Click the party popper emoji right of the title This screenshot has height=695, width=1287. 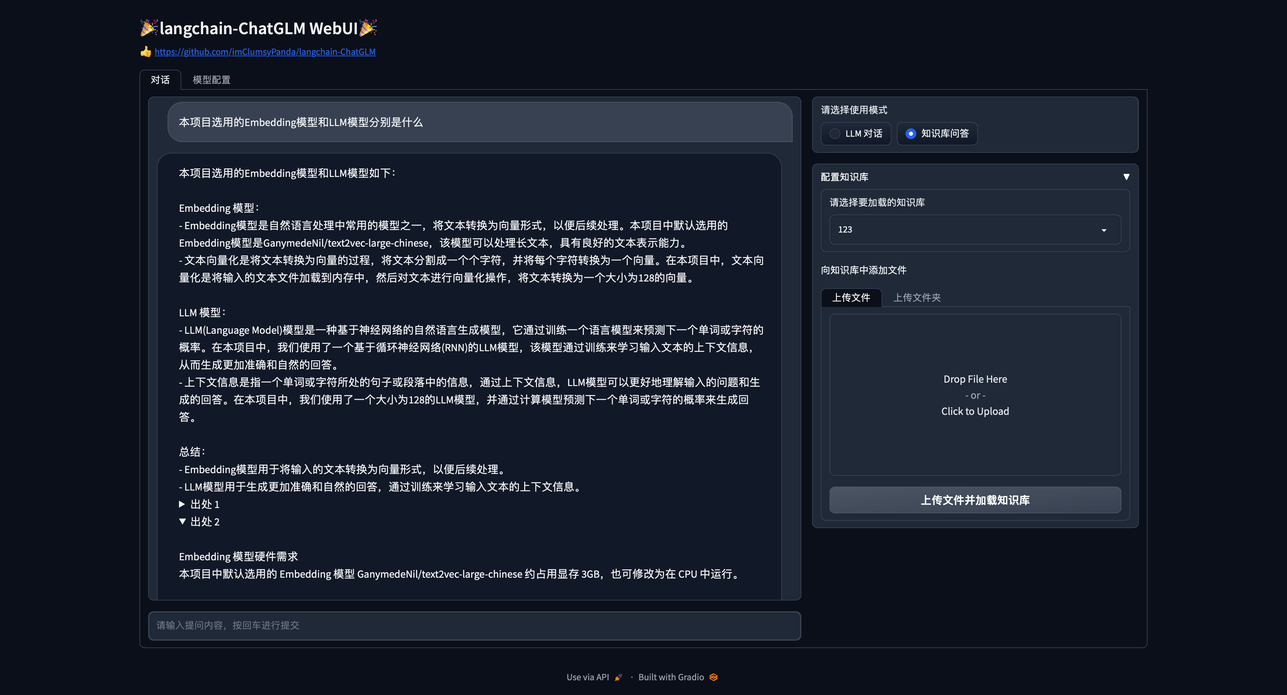click(368, 28)
